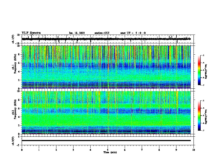
Task: Click the 'ch.1(V)' waveform axis label
Action: coord(13,39)
